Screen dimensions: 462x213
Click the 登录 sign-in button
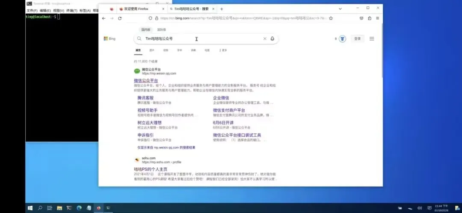click(x=357, y=38)
